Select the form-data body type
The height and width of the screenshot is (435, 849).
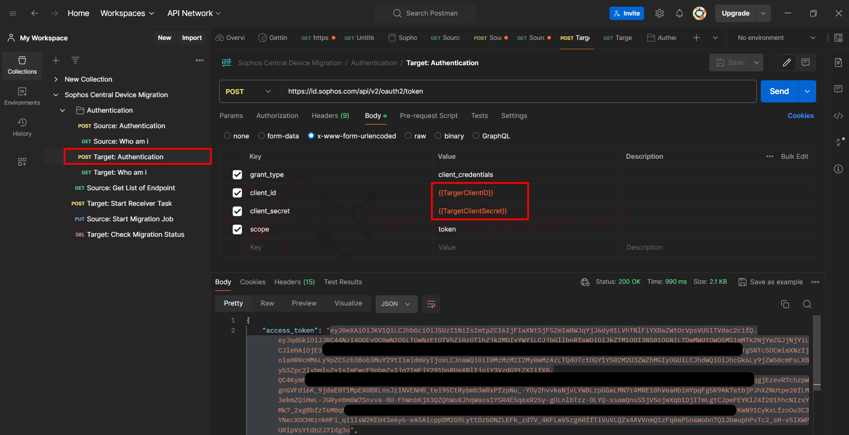(x=262, y=136)
